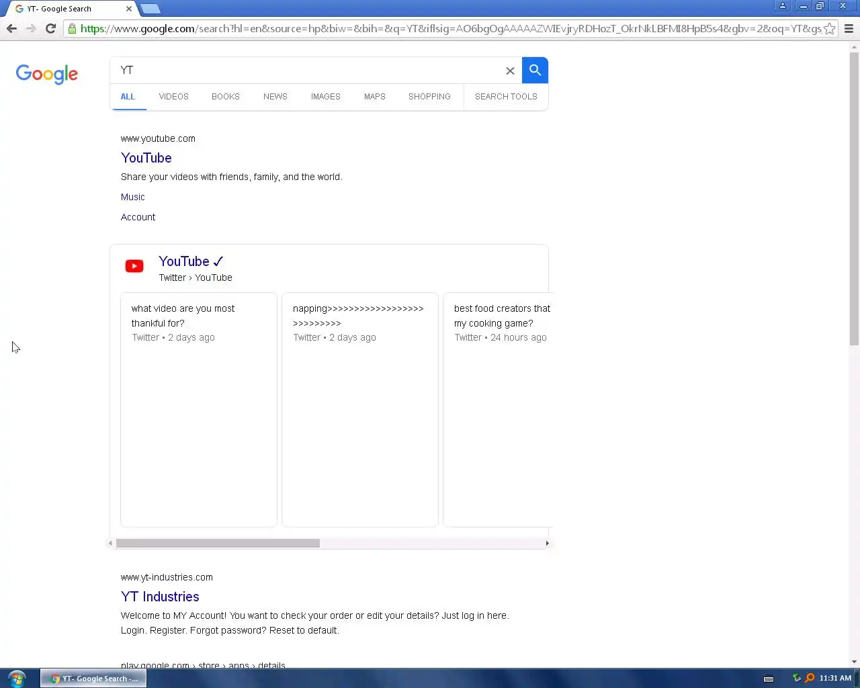Switch to the BOOKS tab

pyautogui.click(x=226, y=97)
